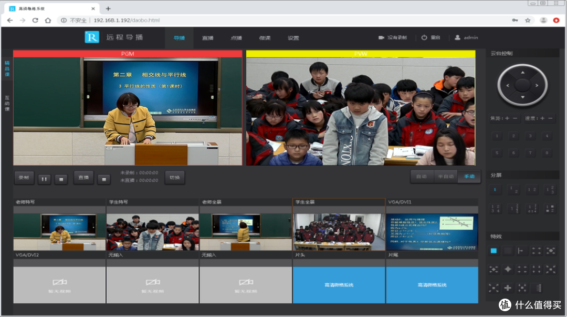567x317 pixels.
Task: Recall PTZ preset position 5
Action: tap(497, 153)
